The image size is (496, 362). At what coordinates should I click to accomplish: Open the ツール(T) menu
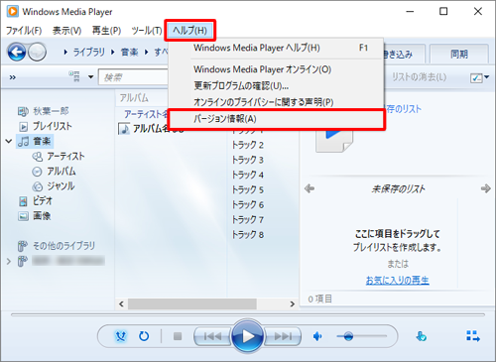(x=147, y=31)
